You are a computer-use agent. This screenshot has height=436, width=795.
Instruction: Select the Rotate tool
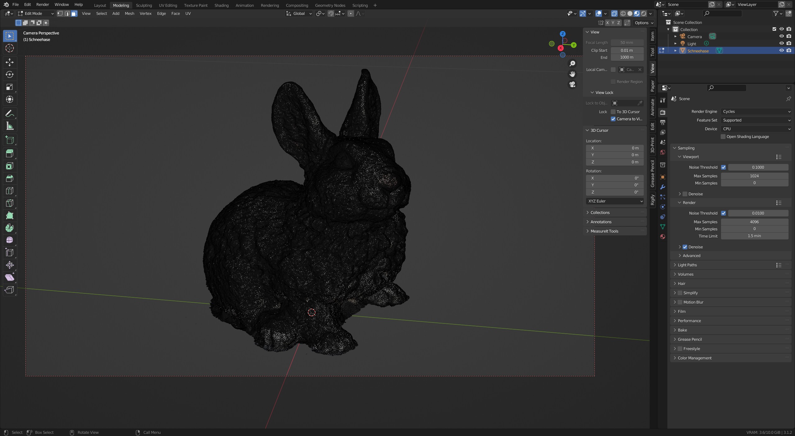coord(10,74)
